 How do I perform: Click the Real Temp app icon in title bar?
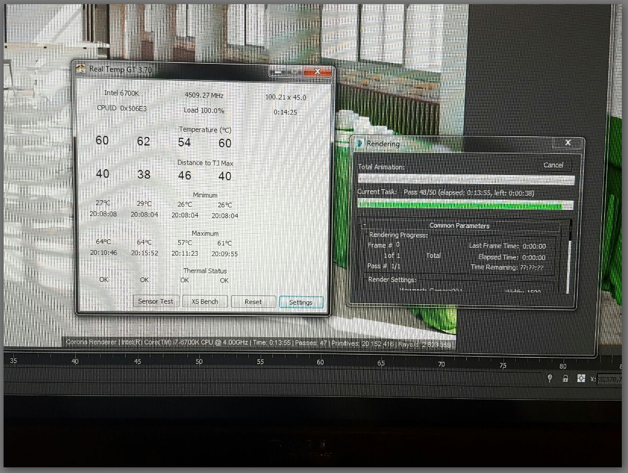pos(81,69)
